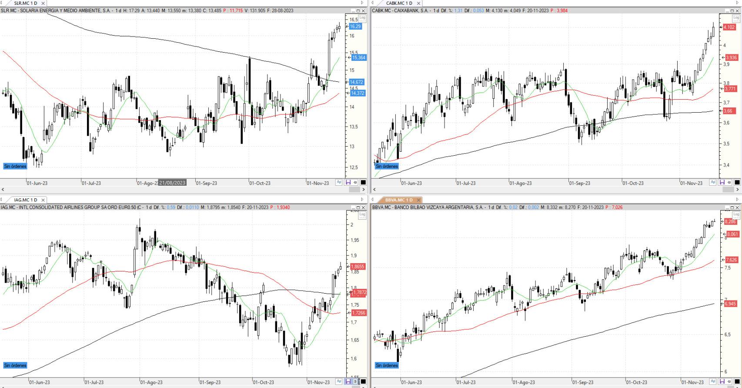This screenshot has height=388, width=742.
Task: Click the 16,29 price label on SLR.MC
Action: (355, 27)
